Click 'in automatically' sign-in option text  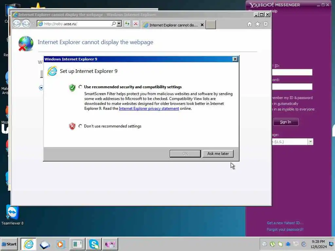[286, 104]
